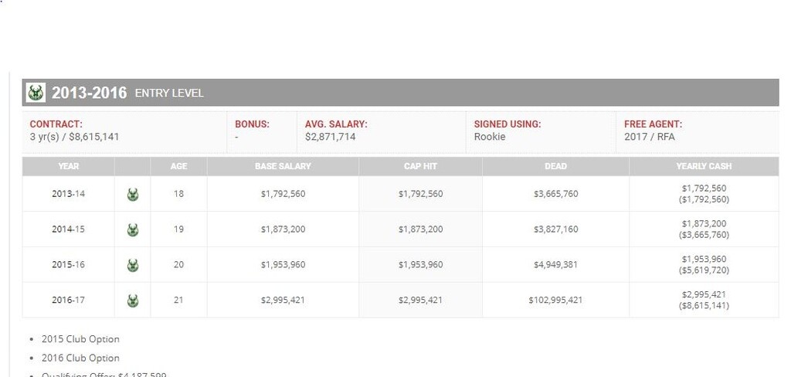Click the team logo in 2013-14 row
The width and height of the screenshot is (791, 377).
[133, 195]
